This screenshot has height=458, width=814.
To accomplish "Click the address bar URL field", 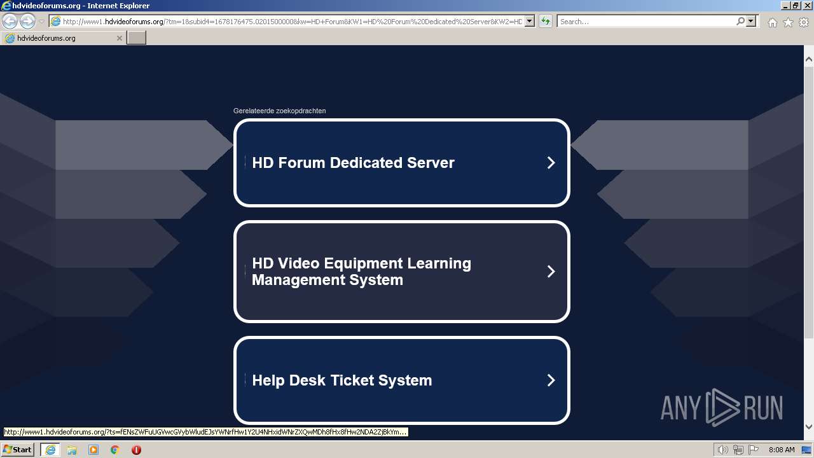I will 293,22.
